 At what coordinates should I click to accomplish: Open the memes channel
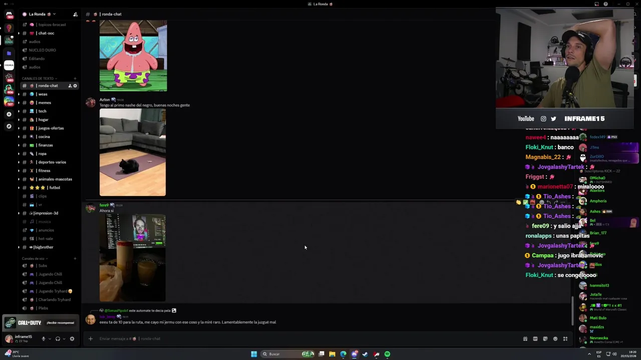tap(50, 102)
